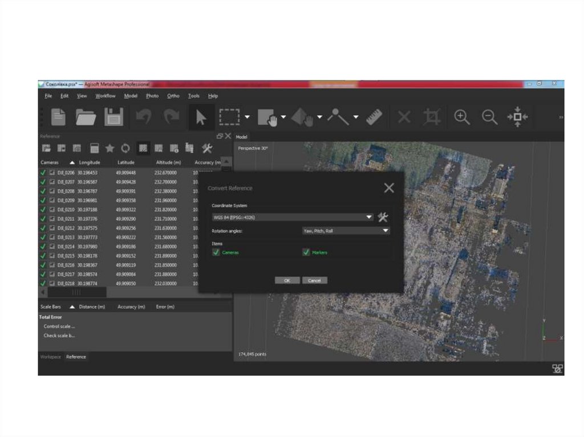The image size is (584, 437).
Task: Expand the Yaw, Pitch, Roll dropdown
Action: (345, 231)
